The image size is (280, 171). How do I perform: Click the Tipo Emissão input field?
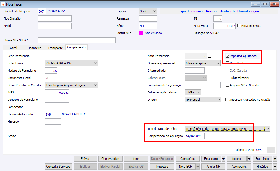[55, 18]
